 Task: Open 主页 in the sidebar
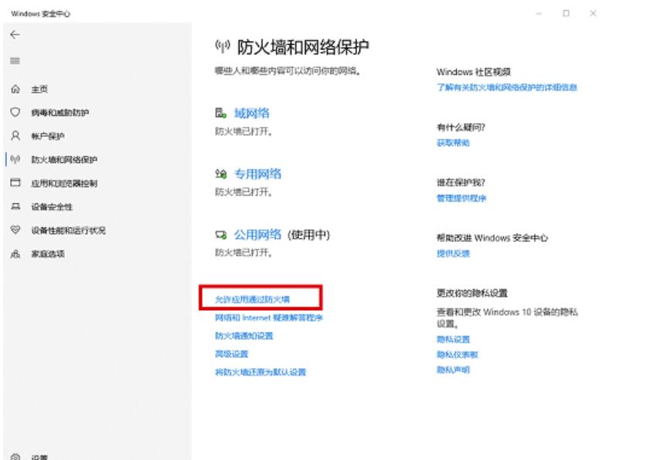coord(39,89)
